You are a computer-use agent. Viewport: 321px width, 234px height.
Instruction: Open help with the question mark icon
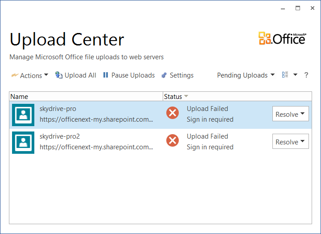(x=306, y=75)
